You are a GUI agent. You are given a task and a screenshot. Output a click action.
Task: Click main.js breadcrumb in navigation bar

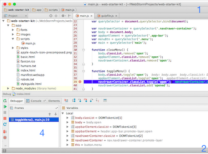click(68, 10)
